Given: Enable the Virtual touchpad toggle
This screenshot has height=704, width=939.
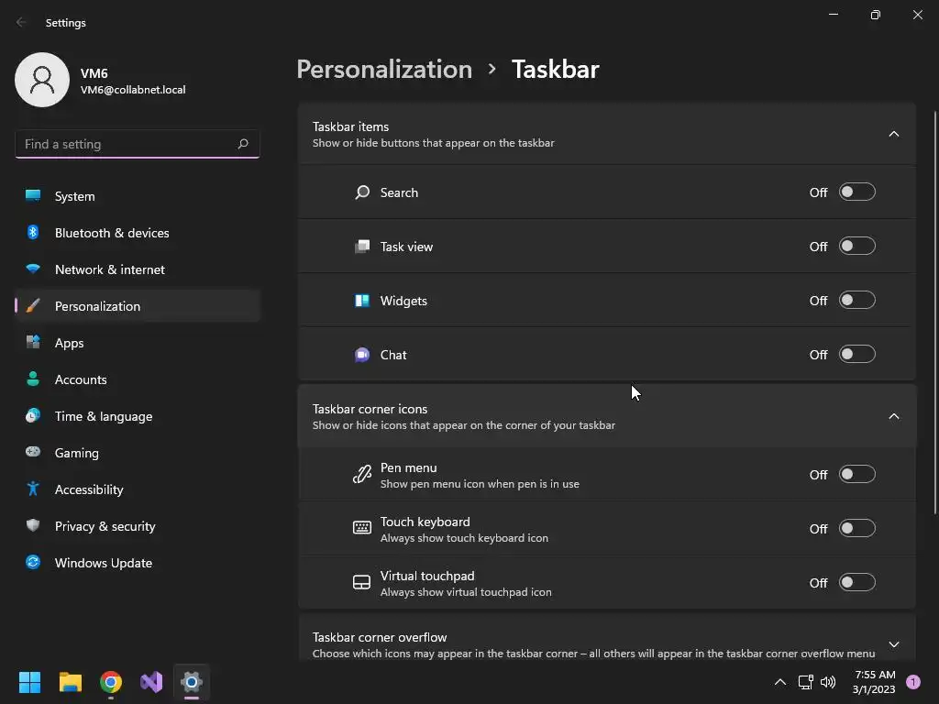Looking at the screenshot, I should [x=857, y=582].
